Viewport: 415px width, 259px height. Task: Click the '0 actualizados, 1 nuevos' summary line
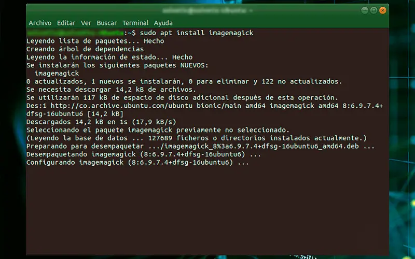tap(184, 81)
